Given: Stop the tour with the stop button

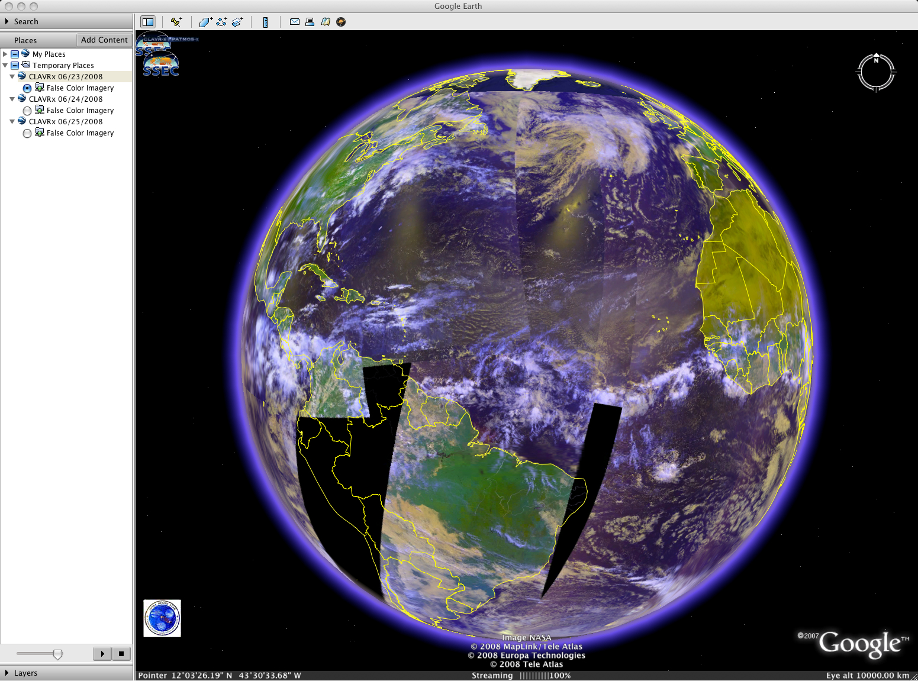Looking at the screenshot, I should pos(121,653).
